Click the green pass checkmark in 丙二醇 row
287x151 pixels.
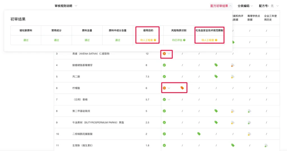(164, 76)
